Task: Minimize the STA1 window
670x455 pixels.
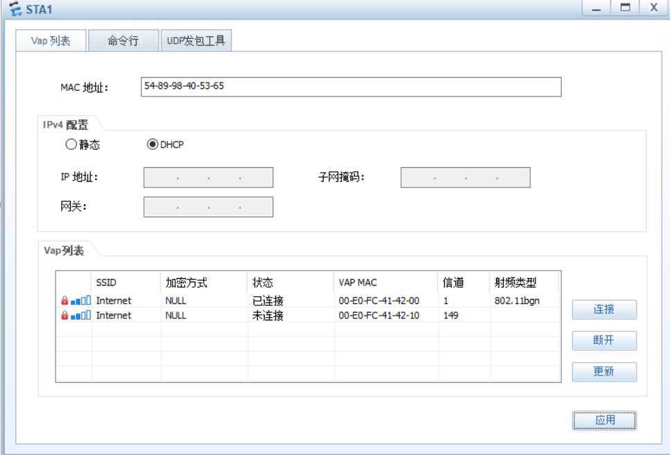Action: [x=597, y=8]
